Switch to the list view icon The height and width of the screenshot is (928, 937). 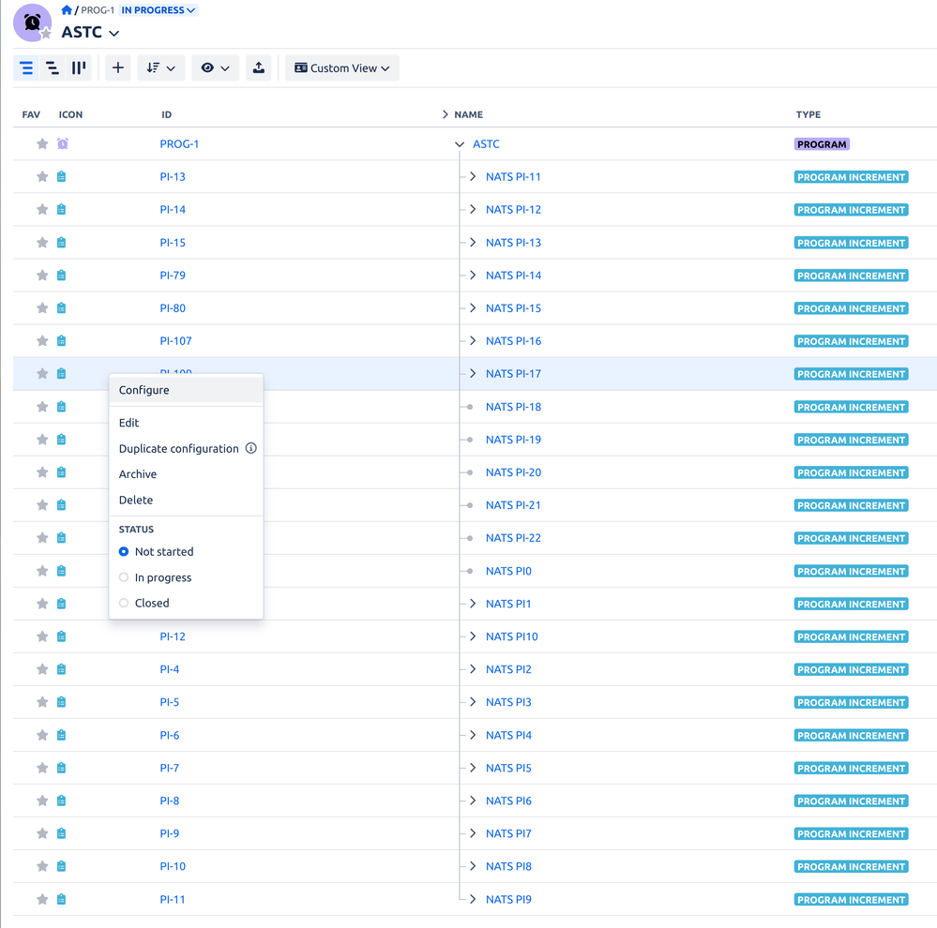pyautogui.click(x=26, y=68)
